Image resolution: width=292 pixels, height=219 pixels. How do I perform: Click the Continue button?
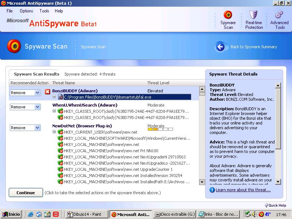pyautogui.click(x=26, y=193)
